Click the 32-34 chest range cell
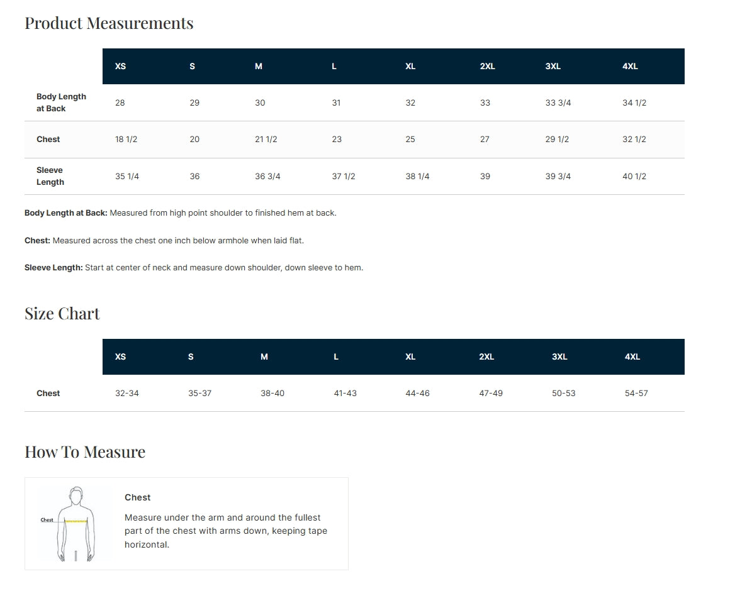735x591 pixels. [x=126, y=394]
